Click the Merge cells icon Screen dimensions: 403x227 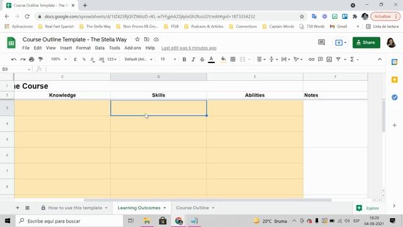[x=242, y=59]
